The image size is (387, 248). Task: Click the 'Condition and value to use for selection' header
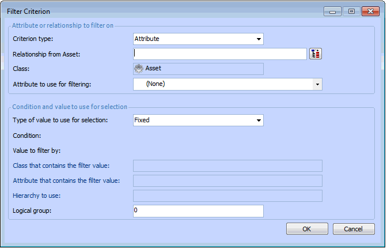(x=70, y=106)
